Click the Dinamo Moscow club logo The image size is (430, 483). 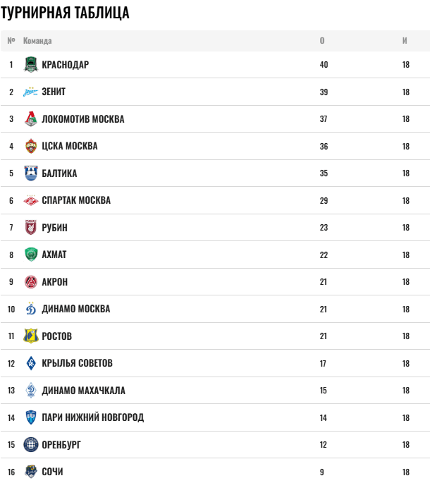coord(30,309)
